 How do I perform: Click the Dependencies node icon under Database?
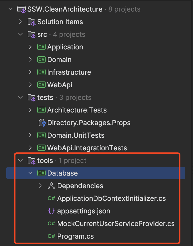point(51,186)
